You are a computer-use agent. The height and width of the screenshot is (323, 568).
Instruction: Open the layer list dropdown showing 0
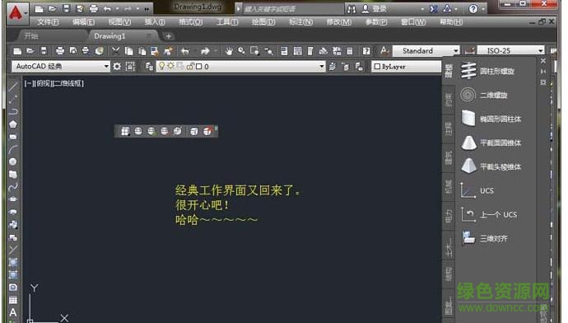tap(241, 67)
